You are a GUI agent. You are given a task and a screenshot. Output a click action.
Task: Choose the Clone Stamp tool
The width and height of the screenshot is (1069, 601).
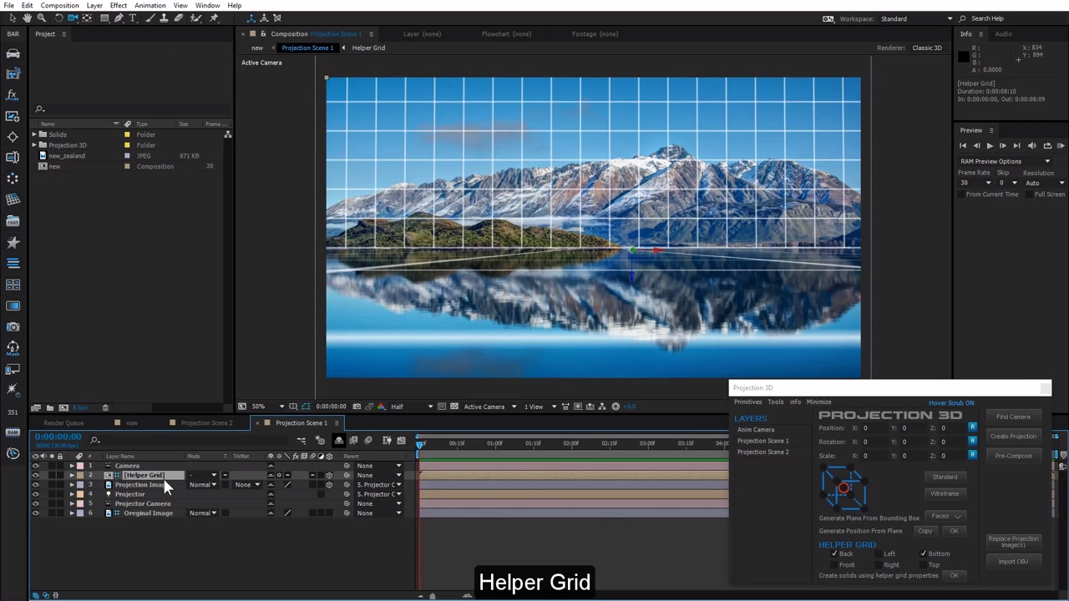(x=165, y=18)
